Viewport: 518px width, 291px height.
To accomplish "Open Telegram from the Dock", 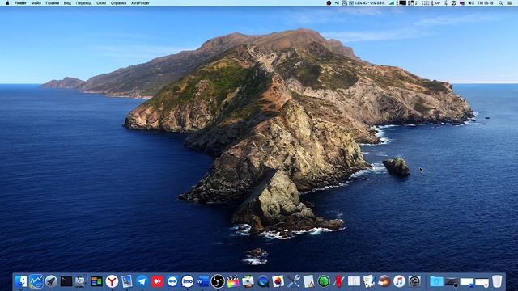I will pos(142,281).
